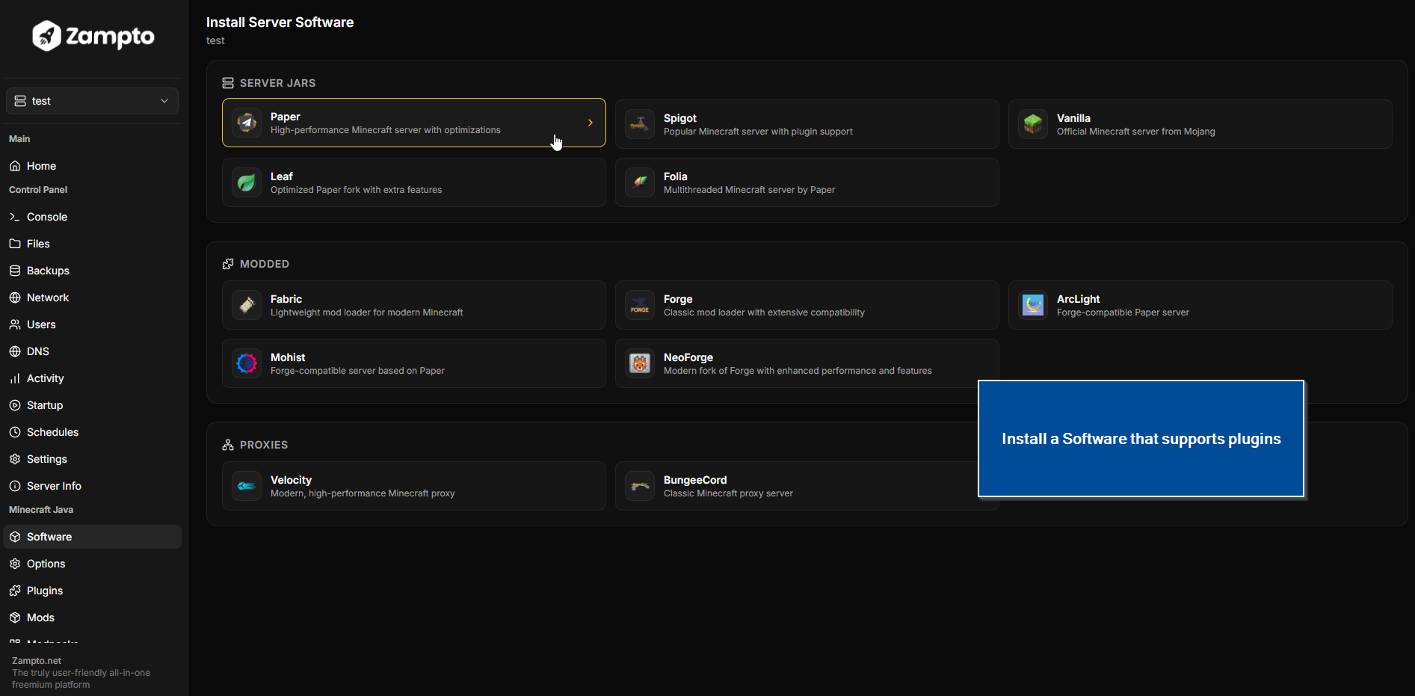Select the Vanilla grass block icon
This screenshot has width=1415, height=696.
[1033, 124]
